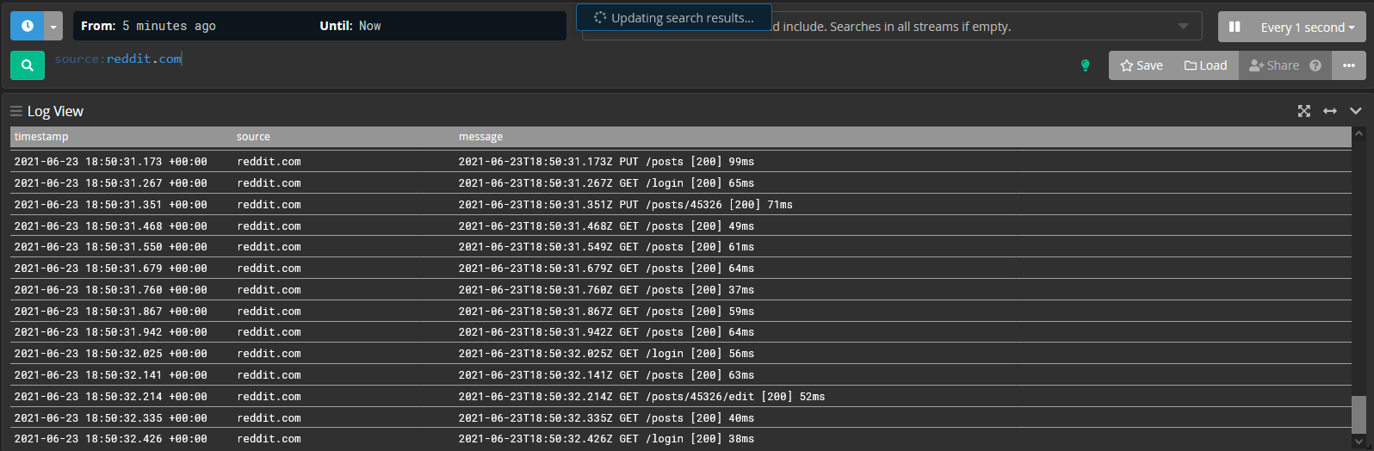Open the Log View widget drag handle menu
1374x451 pixels.
point(15,111)
